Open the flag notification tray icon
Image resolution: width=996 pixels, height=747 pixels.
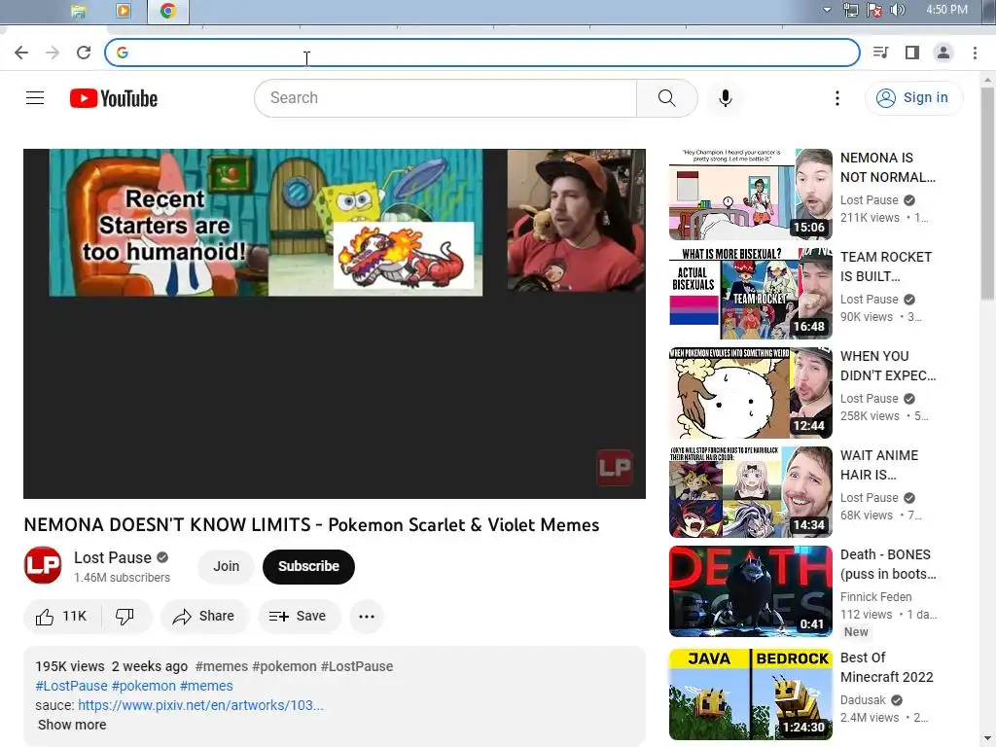(x=874, y=10)
